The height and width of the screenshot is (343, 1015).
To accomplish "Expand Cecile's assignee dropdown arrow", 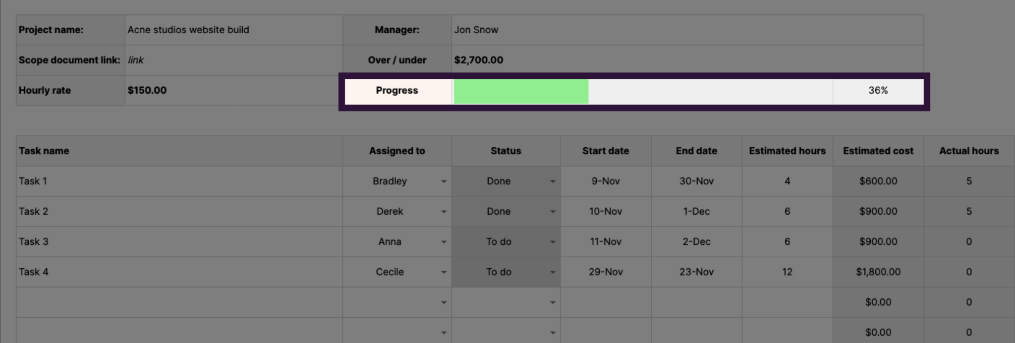I will click(444, 272).
